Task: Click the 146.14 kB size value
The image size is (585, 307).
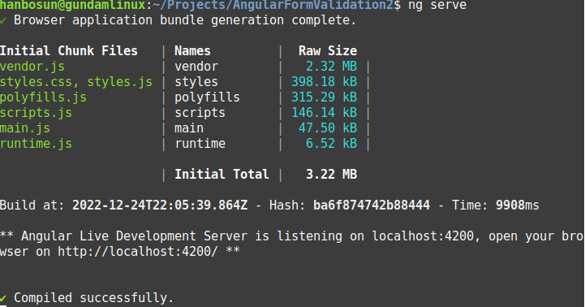Action: pos(325,113)
